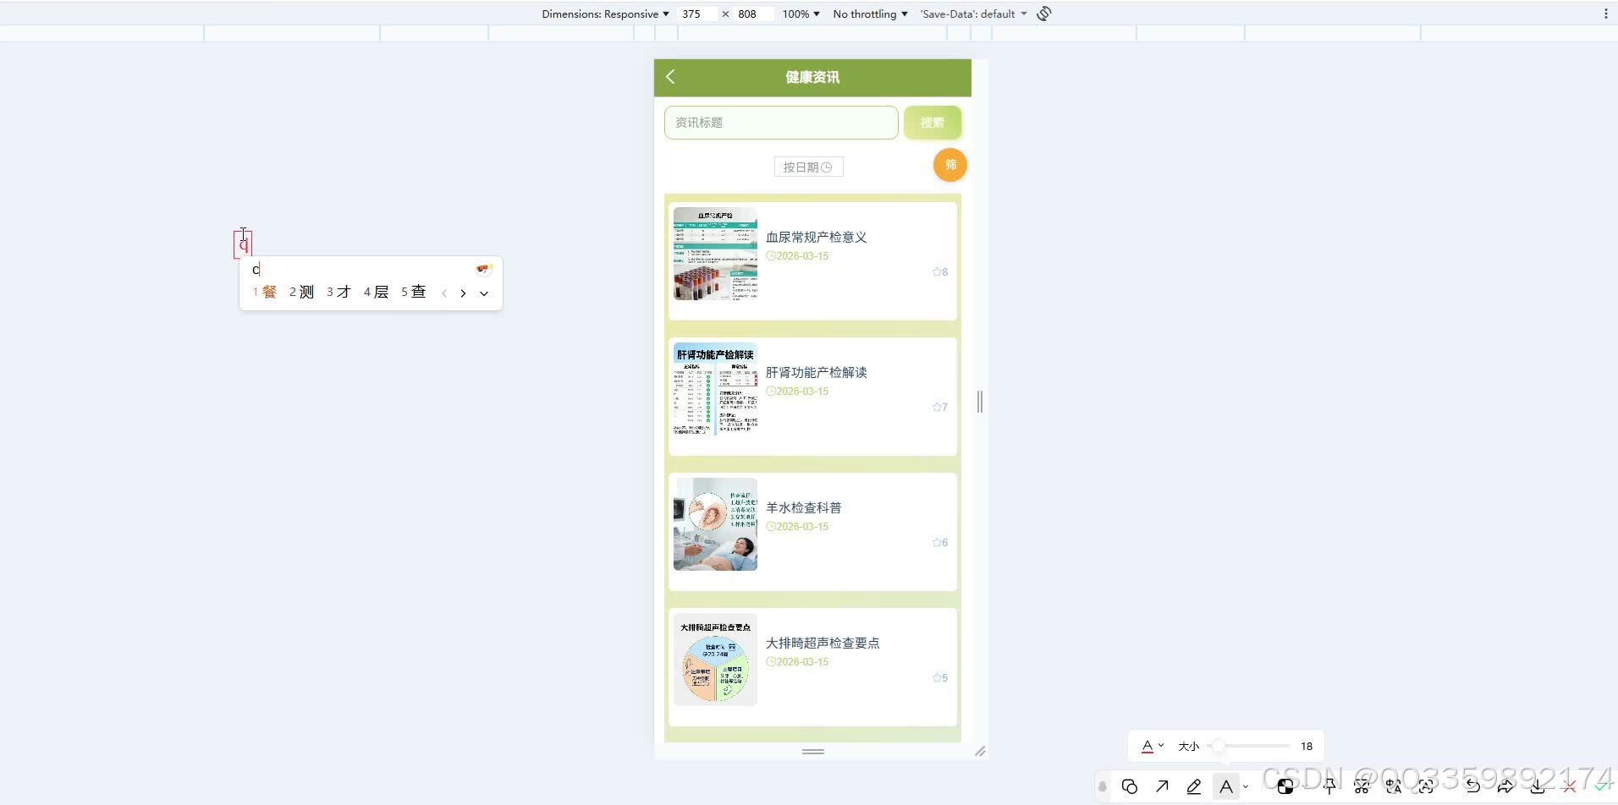Go back using the header arrow
This screenshot has height=805, width=1618.
(670, 77)
